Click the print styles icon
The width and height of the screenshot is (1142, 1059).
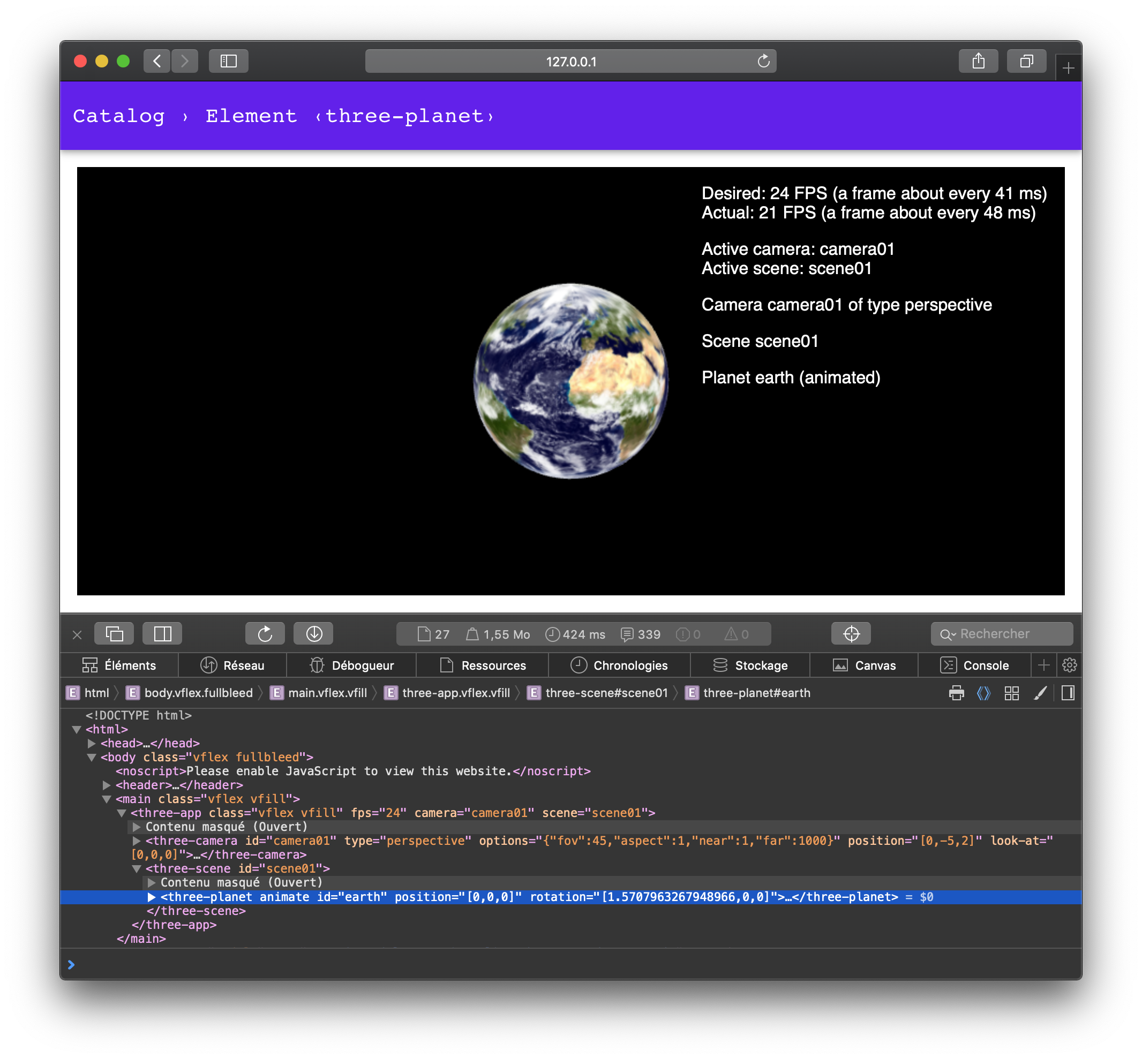(956, 693)
